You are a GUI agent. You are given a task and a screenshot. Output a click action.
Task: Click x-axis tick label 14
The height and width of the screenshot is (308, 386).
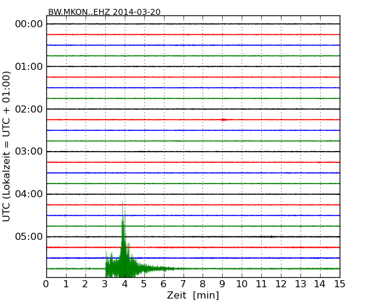[x=319, y=284]
